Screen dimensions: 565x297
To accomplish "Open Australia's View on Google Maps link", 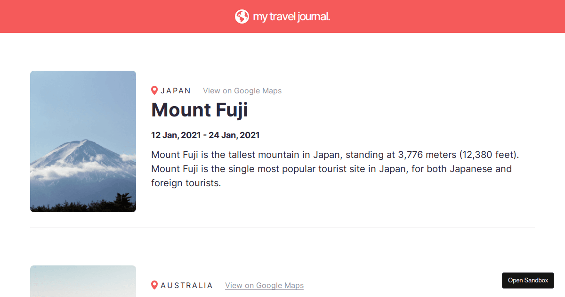I will 264,286.
